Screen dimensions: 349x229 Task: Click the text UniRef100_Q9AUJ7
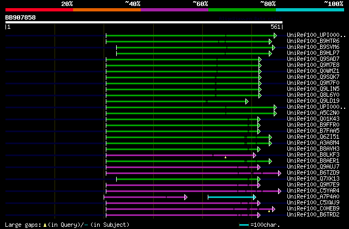(x=313, y=167)
